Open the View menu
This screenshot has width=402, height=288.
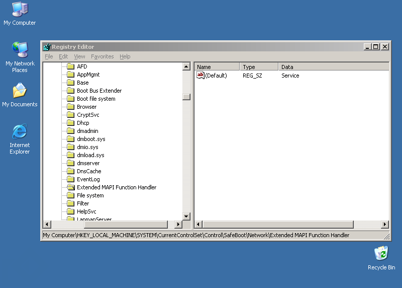point(79,56)
